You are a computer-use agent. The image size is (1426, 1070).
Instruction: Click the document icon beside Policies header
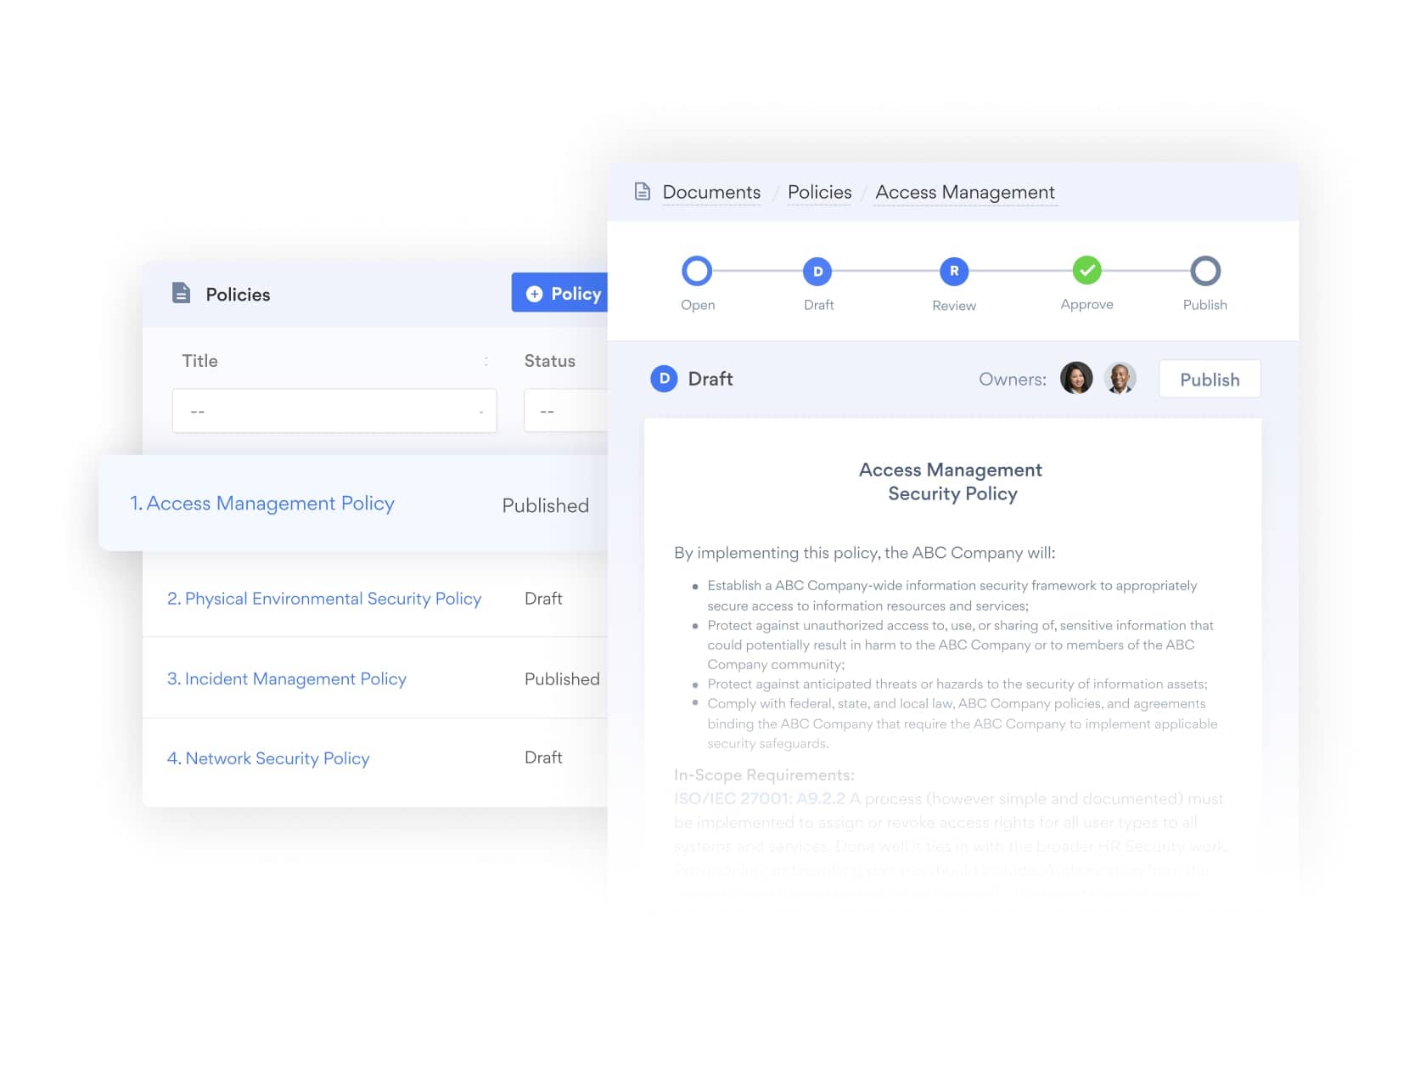coord(181,292)
